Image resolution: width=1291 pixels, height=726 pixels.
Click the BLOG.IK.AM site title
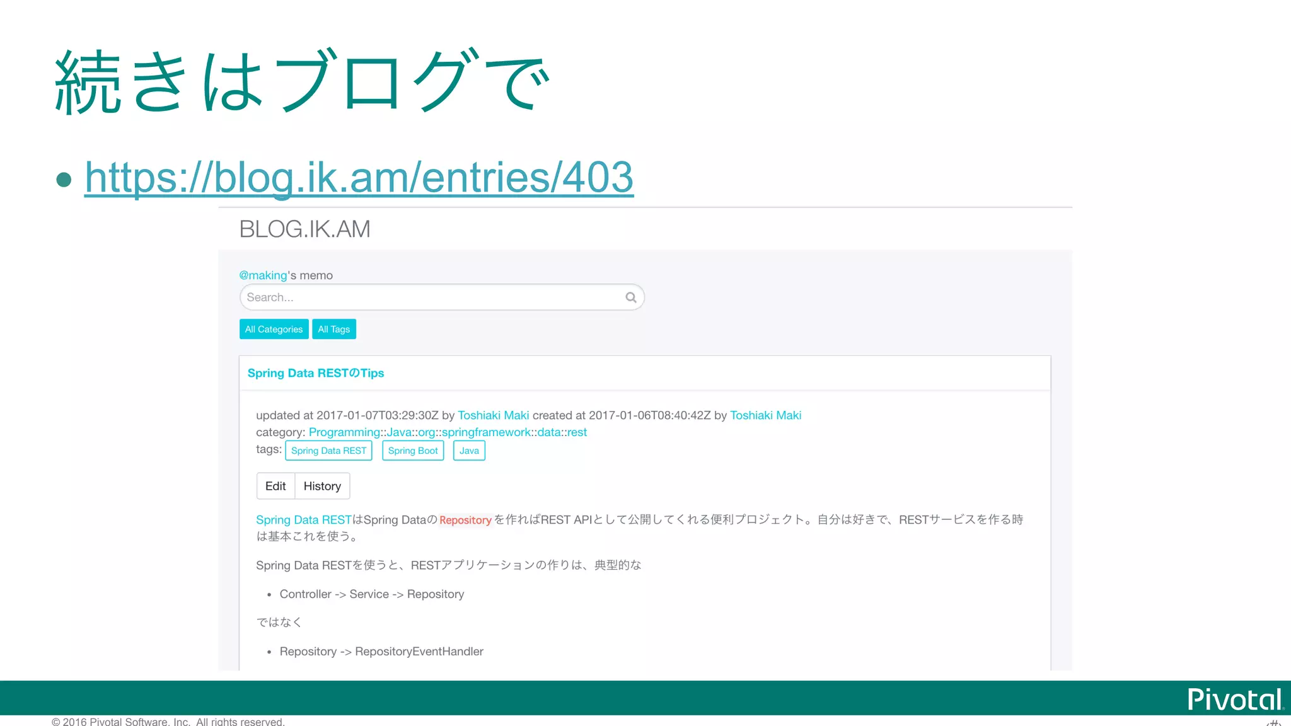(x=304, y=229)
